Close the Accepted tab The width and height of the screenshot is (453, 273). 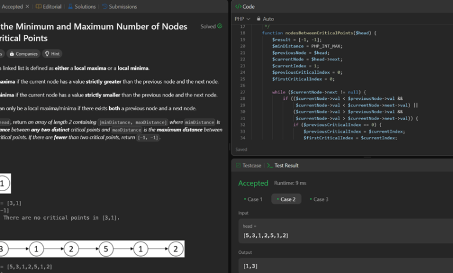[x=27, y=6]
